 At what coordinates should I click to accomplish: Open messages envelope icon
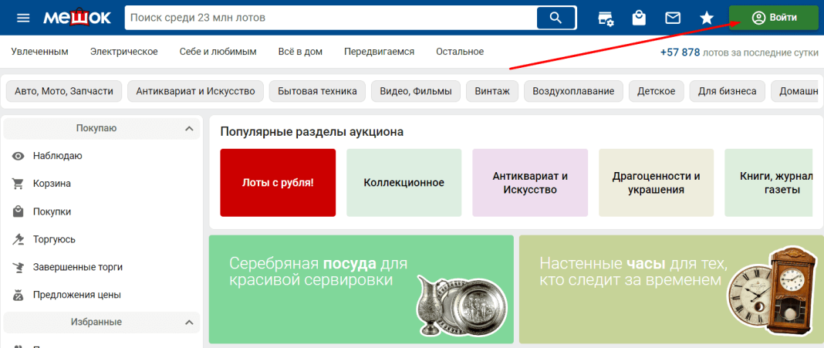(673, 18)
